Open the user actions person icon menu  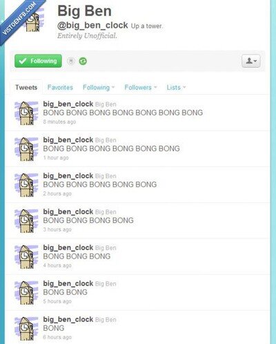click(251, 61)
